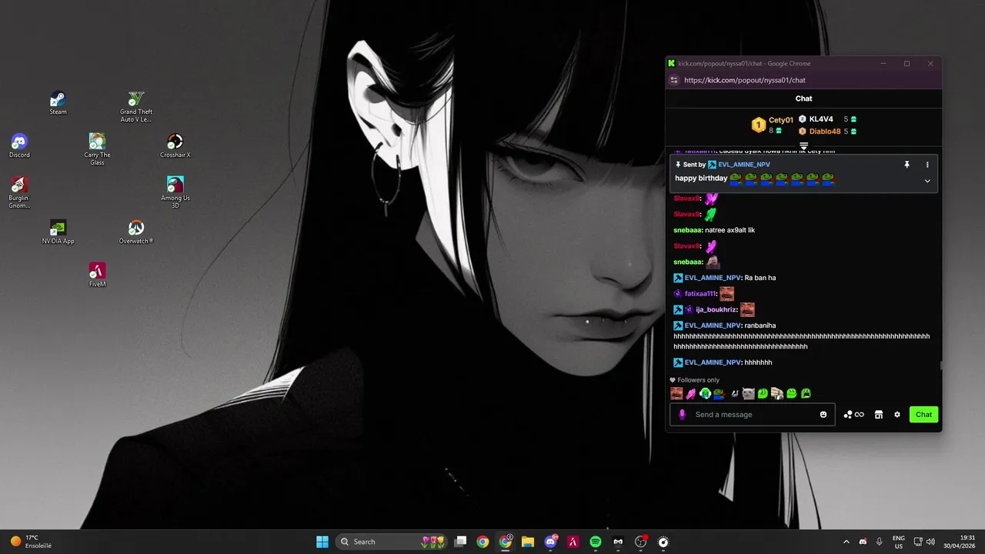This screenshot has height=554, width=985.
Task: Open Spotify from the taskbar
Action: coord(596,542)
